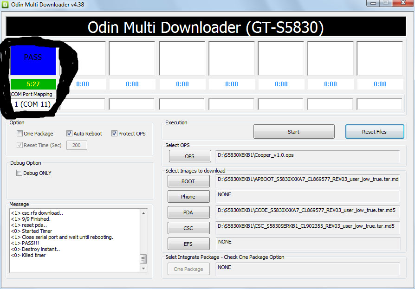Close the Odin Multi Downloader window
This screenshot has width=415, height=289.
(403, 3)
